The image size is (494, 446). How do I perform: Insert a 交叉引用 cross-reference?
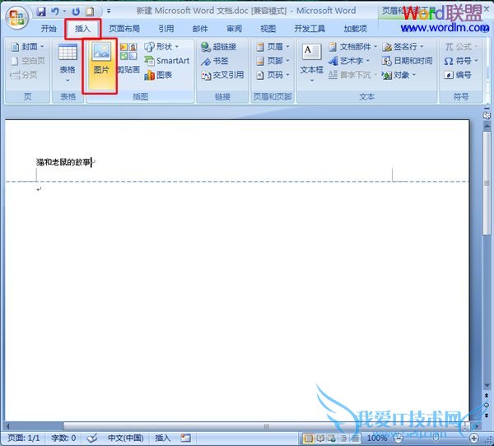point(222,75)
